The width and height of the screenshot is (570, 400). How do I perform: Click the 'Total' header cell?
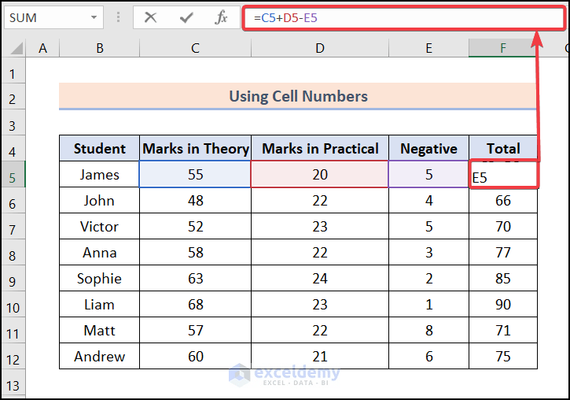(503, 148)
